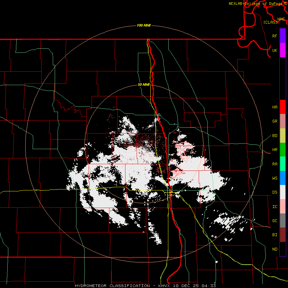Click the BD legend label
The height and width of the screenshot is (288, 288).
275,136
